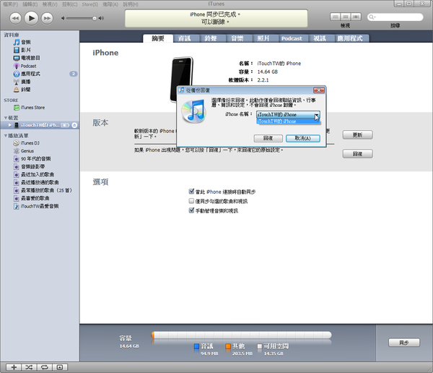Toggle manually manage music and videos checkbox
The image size is (433, 373).
point(192,210)
